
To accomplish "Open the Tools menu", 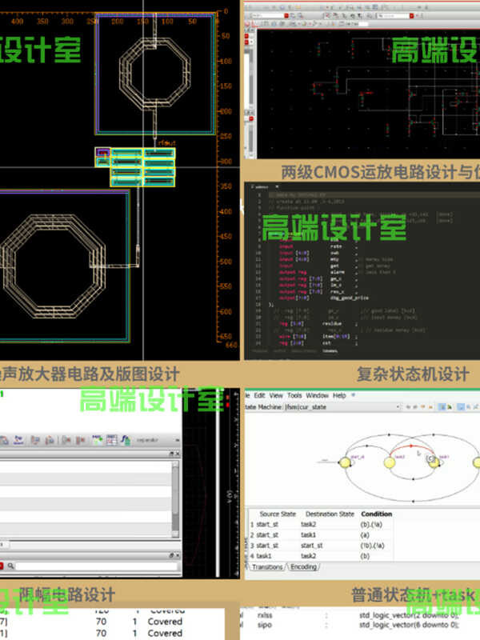I will [294, 395].
